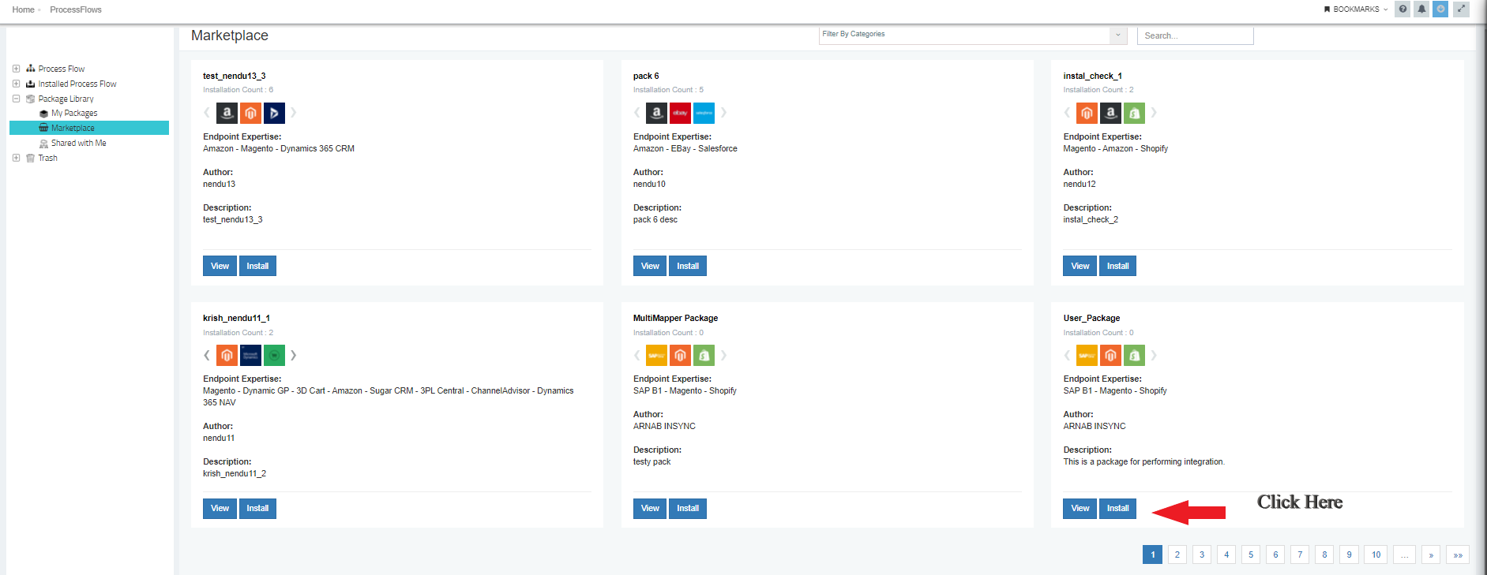Click the Amazon icon in test_nendu13_3 card

227,113
